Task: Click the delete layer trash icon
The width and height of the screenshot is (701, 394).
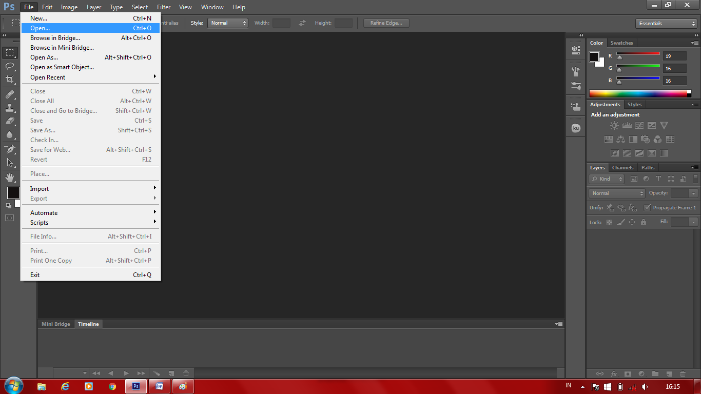Action: pos(683,374)
